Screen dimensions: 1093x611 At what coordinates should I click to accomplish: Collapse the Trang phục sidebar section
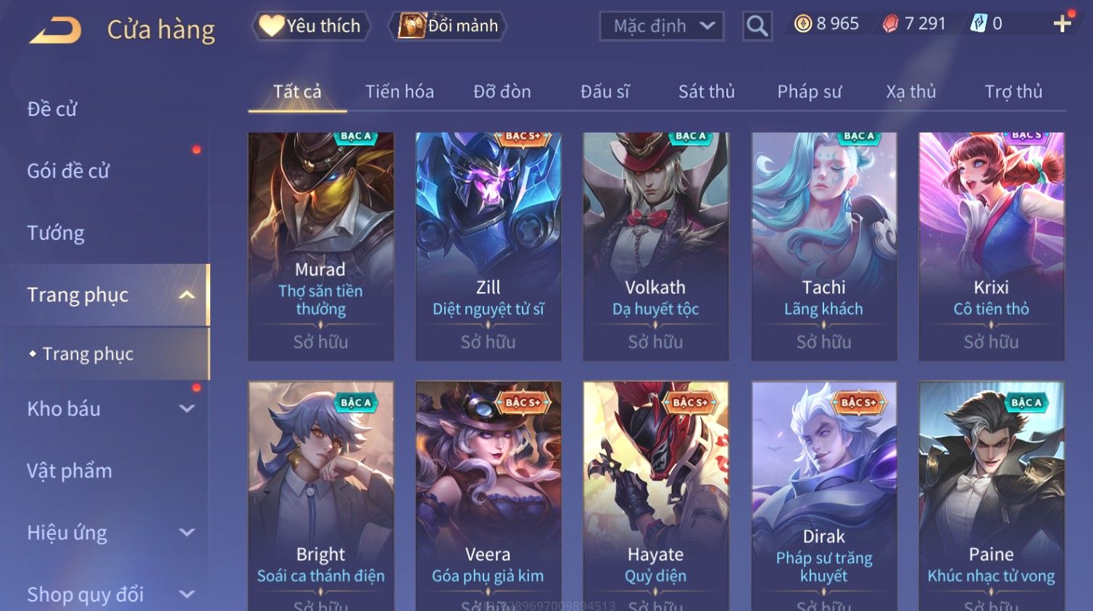186,295
